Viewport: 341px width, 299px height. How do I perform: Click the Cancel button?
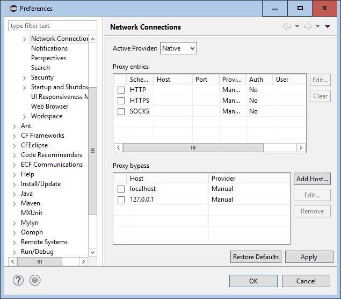pos(306,281)
